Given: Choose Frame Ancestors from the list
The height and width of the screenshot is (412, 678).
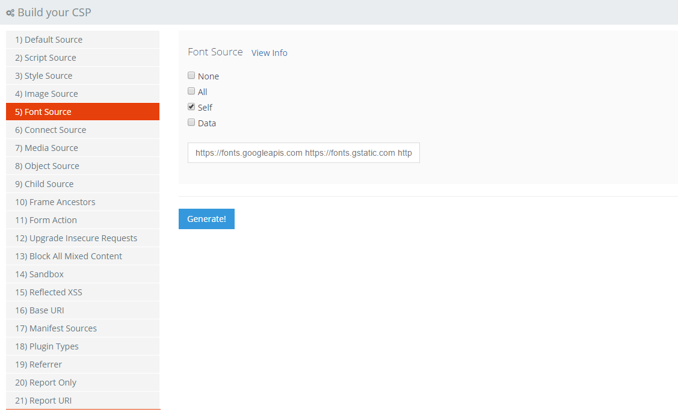Looking at the screenshot, I should coord(82,202).
